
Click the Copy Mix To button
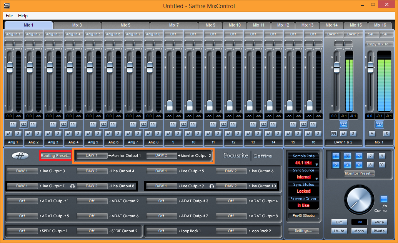pyautogui.click(x=379, y=44)
